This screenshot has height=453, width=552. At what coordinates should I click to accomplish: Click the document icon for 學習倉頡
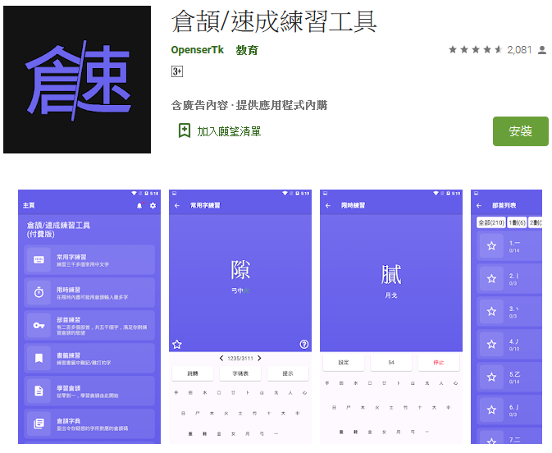coord(39,391)
